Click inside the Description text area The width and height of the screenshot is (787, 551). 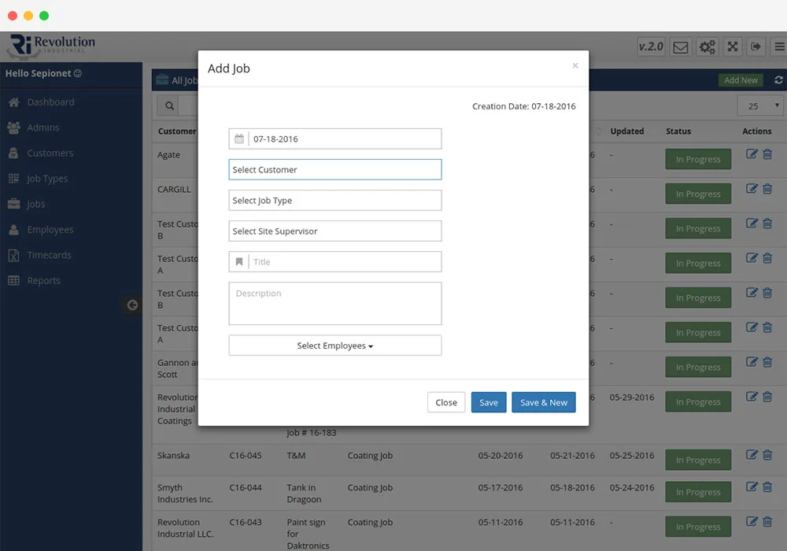[334, 303]
